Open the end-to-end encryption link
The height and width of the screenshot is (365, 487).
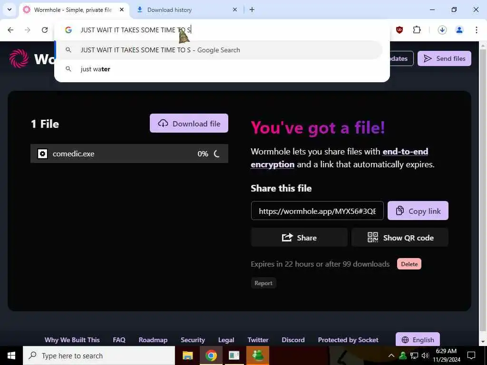(x=340, y=158)
